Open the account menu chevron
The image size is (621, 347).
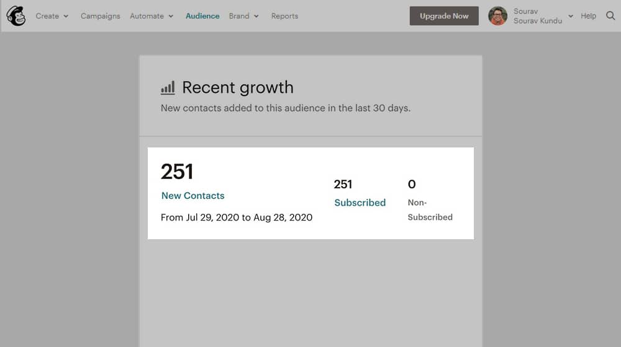571,16
